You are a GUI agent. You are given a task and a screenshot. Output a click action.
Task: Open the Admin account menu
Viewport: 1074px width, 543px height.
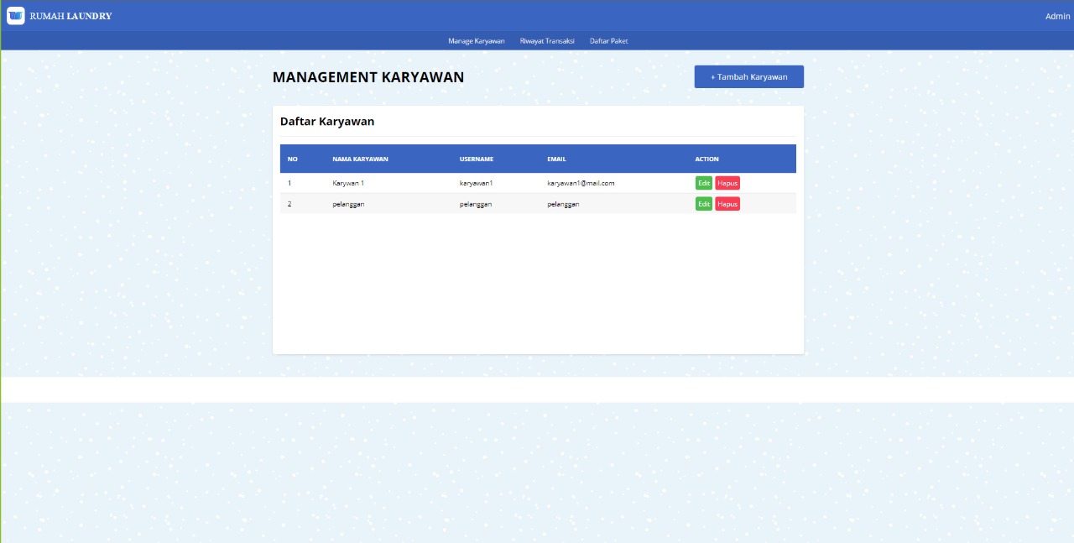click(x=1056, y=15)
